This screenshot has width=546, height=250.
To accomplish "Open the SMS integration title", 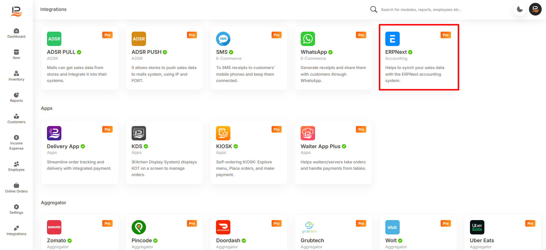I will pyautogui.click(x=222, y=52).
